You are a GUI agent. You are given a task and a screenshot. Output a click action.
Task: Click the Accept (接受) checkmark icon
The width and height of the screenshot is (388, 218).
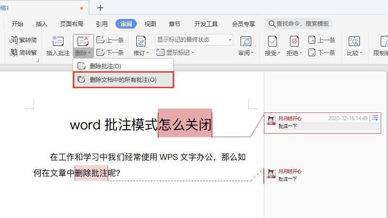tap(272, 41)
